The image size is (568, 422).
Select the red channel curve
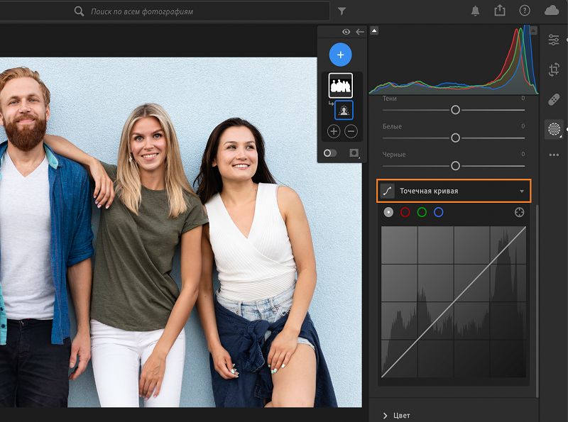(405, 212)
